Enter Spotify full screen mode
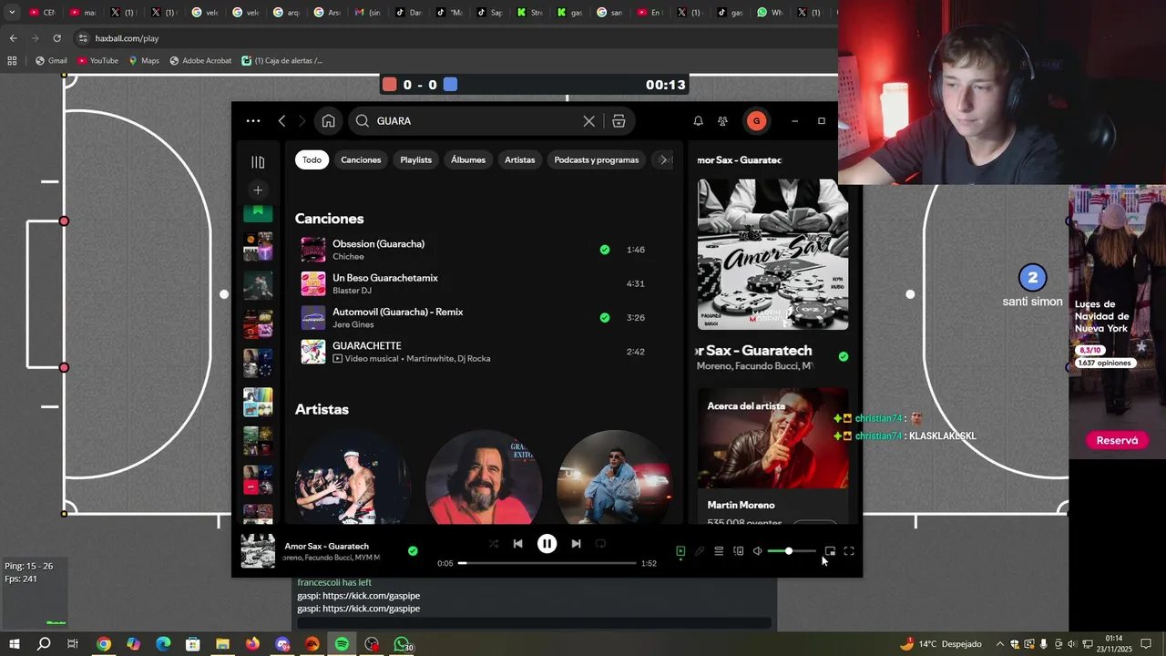The height and width of the screenshot is (656, 1166). (x=849, y=551)
